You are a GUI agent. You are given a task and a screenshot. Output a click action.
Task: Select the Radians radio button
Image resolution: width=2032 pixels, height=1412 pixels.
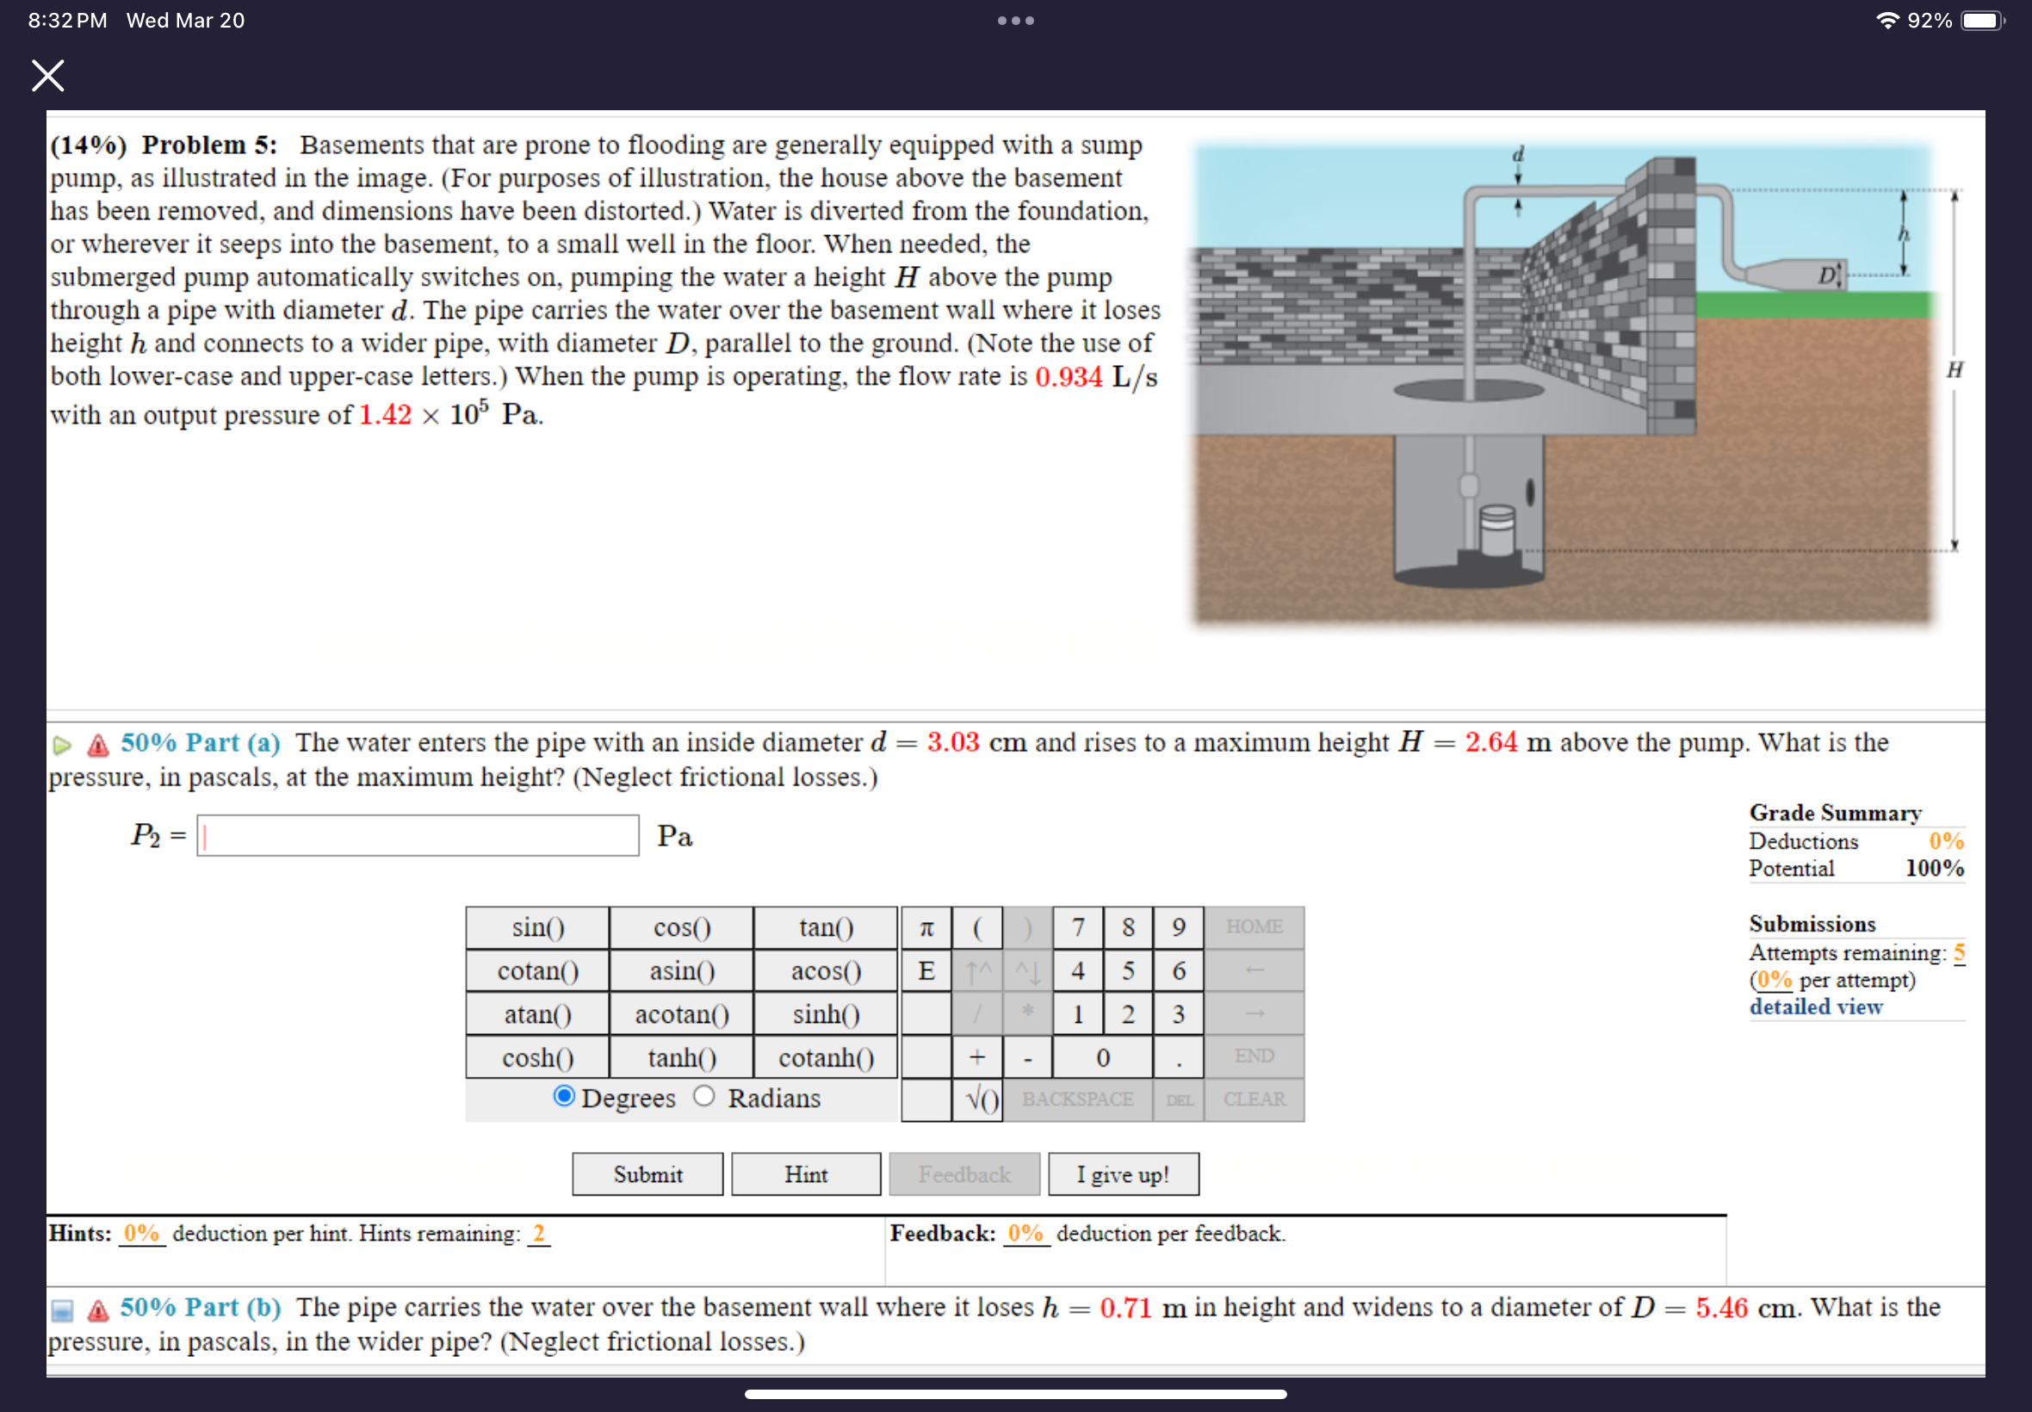coord(703,1096)
